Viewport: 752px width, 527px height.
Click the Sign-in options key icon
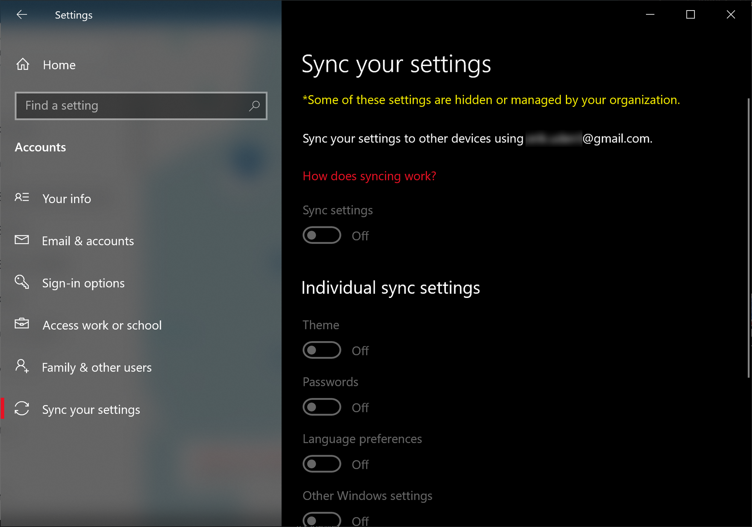coord(22,282)
